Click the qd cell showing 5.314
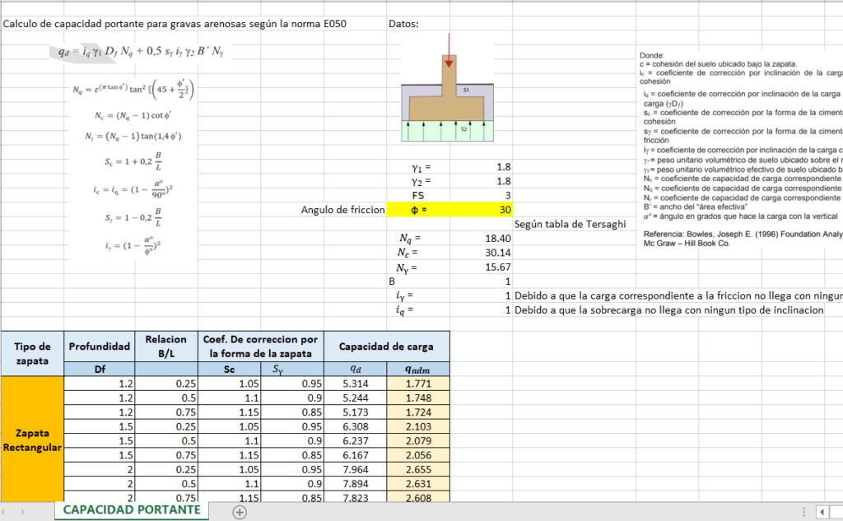843x521 pixels. click(356, 384)
